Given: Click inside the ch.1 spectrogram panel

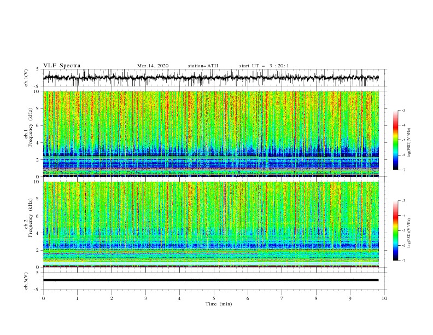Looking at the screenshot, I should coord(210,134).
